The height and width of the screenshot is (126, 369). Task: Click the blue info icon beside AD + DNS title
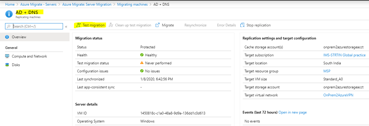[x=9, y=14]
